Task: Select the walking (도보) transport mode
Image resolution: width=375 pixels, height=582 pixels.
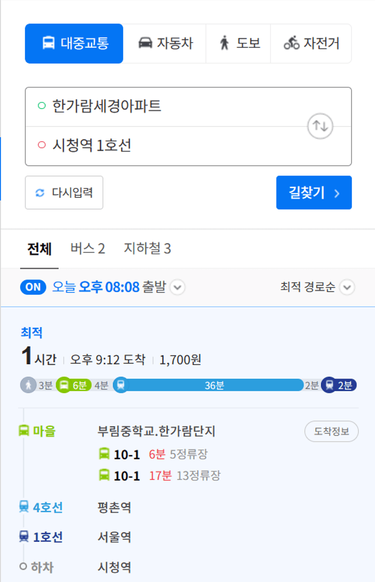Action: point(239,44)
